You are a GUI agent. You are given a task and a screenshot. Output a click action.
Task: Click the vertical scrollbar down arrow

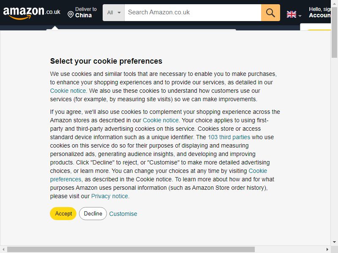334,242
